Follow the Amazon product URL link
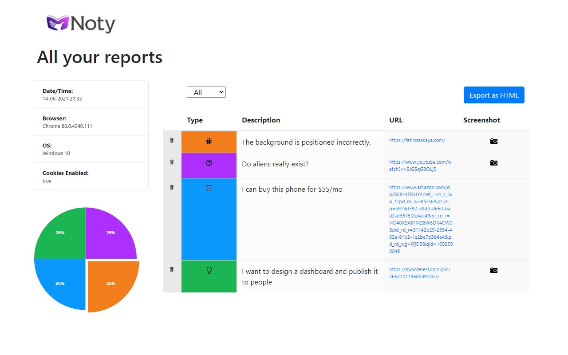Screen dimensions: 568x355 (420, 219)
